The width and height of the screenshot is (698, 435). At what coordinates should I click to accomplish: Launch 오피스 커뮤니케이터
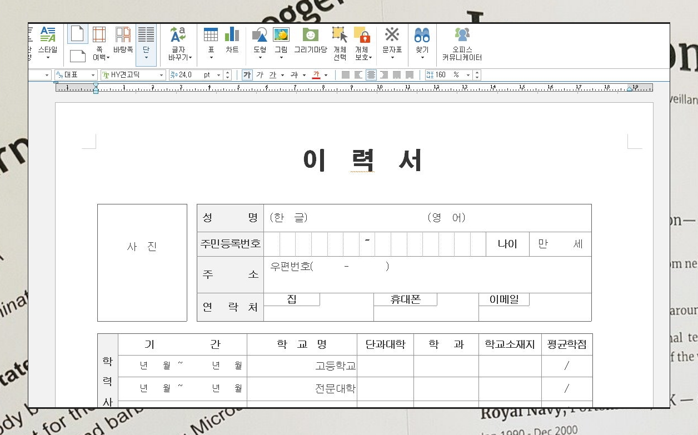[x=462, y=43]
